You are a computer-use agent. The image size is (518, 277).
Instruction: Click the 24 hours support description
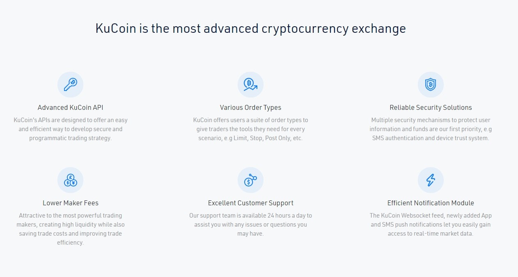(x=250, y=225)
